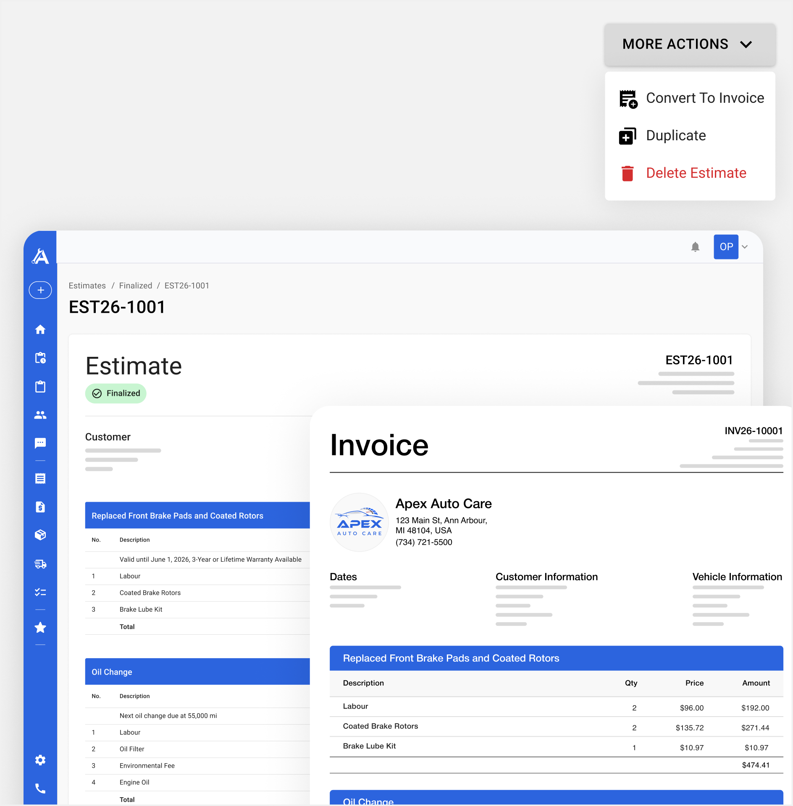Click the Convert To Invoice receipt icon
This screenshot has height=806, width=793.
coord(628,99)
